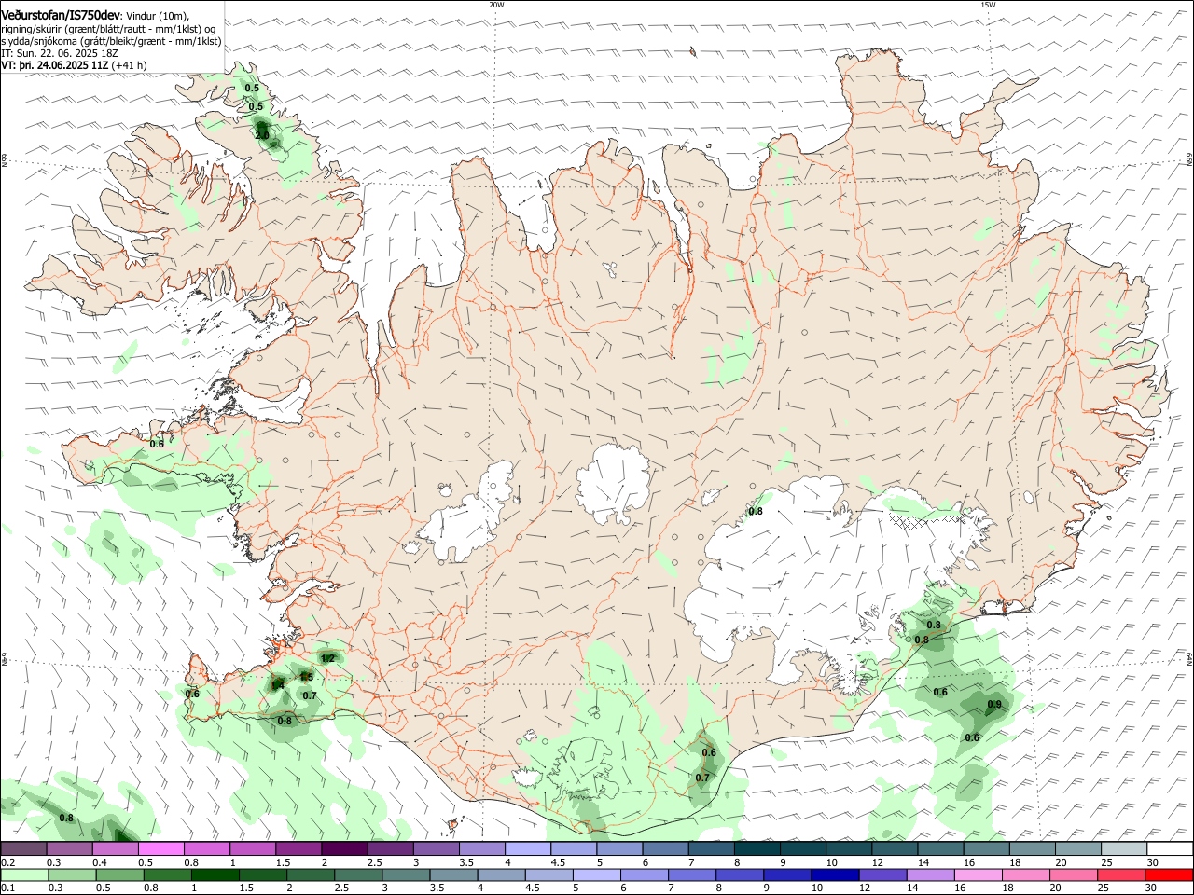The width and height of the screenshot is (1194, 895).
Task: Pick the light pink swatch labeled 16, lower legend row
Action: point(979,875)
